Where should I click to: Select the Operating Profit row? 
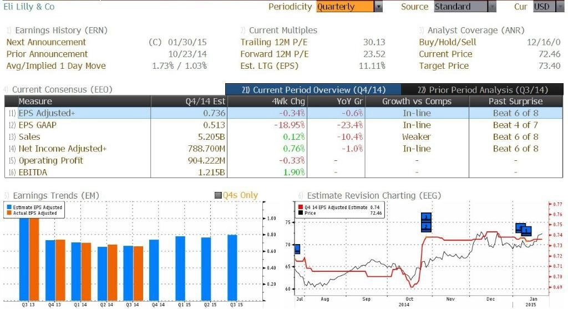pyautogui.click(x=283, y=160)
